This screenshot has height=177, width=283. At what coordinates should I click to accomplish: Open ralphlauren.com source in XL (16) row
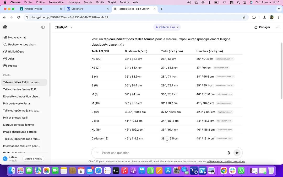click(225, 130)
